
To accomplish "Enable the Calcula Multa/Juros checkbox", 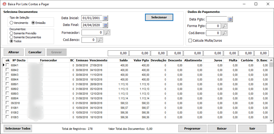I will (190, 41).
